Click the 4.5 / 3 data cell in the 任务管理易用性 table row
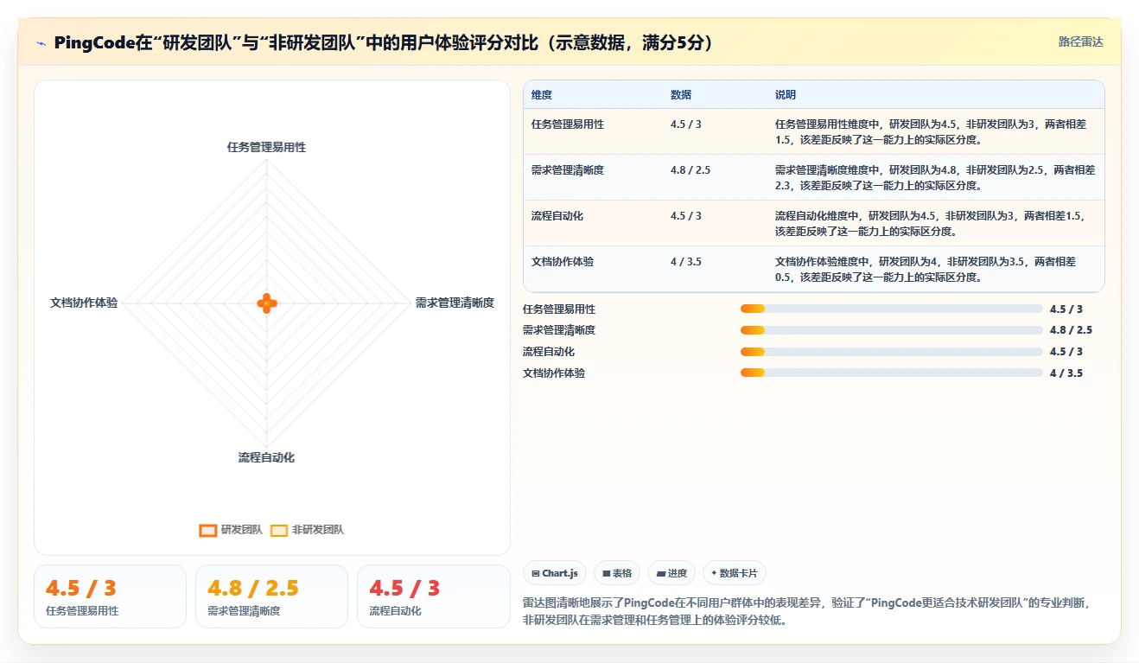The width and height of the screenshot is (1139, 663). pos(686,124)
